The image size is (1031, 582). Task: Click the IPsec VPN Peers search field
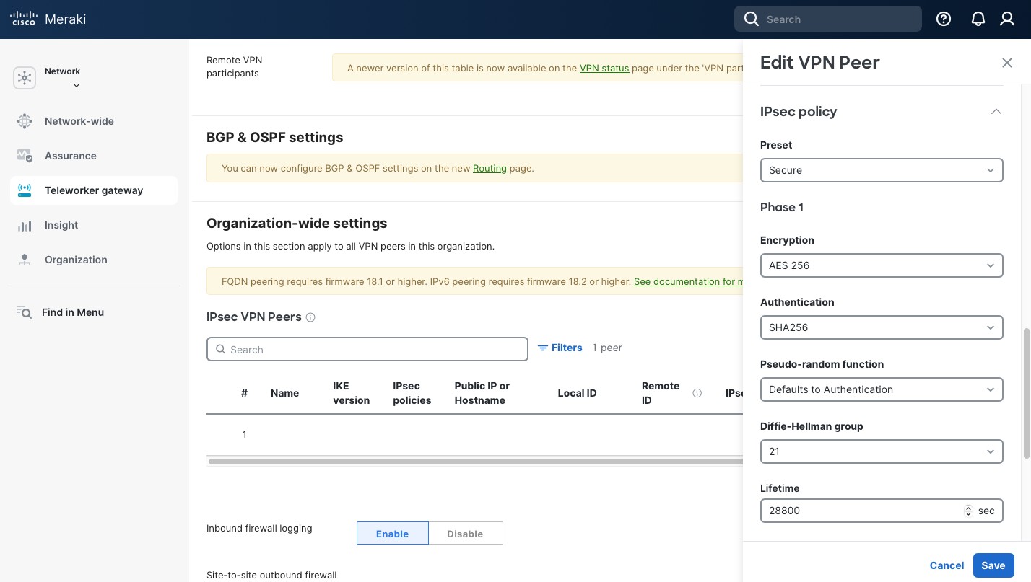click(367, 349)
